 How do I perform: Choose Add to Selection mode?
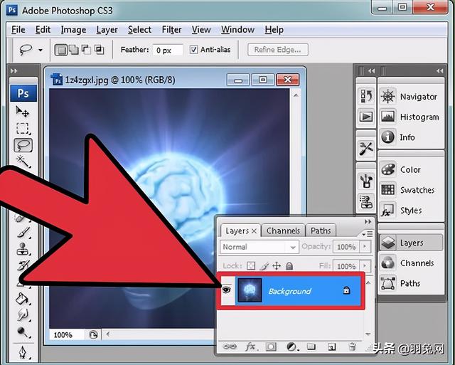pos(74,50)
